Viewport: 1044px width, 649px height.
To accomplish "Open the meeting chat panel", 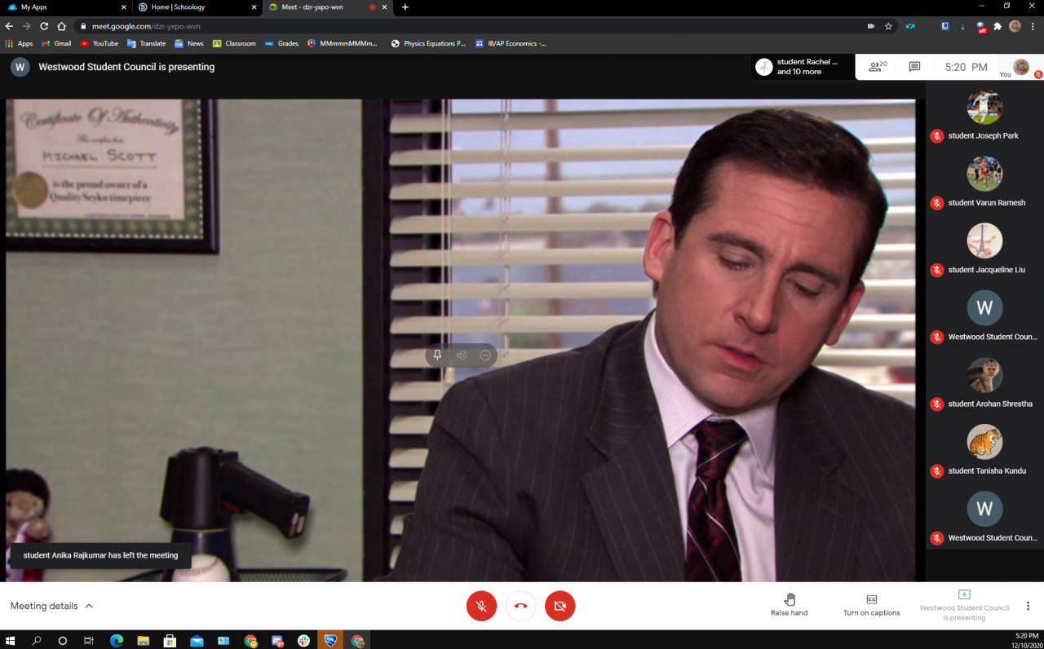I will tap(914, 67).
